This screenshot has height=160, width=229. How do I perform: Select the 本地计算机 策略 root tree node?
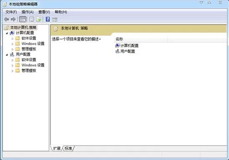tap(23, 27)
